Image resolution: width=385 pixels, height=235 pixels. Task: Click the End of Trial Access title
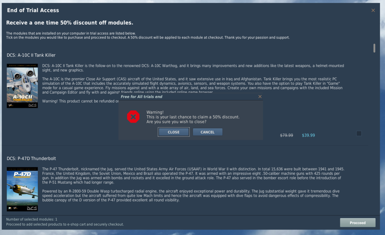(33, 10)
